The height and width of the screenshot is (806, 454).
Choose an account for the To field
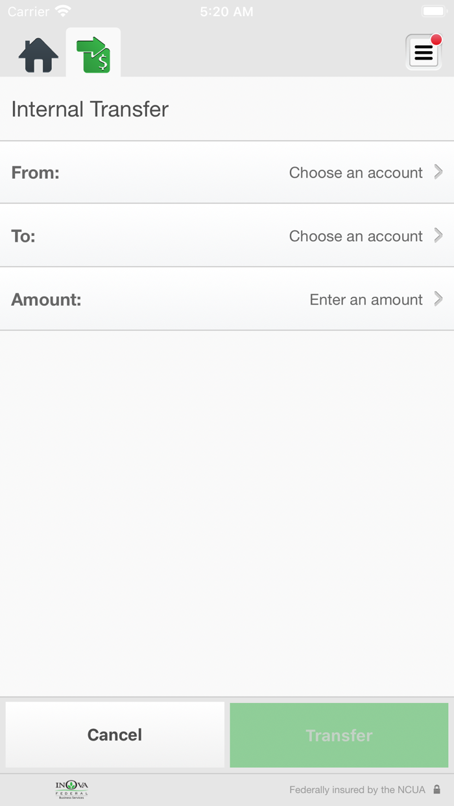click(355, 236)
